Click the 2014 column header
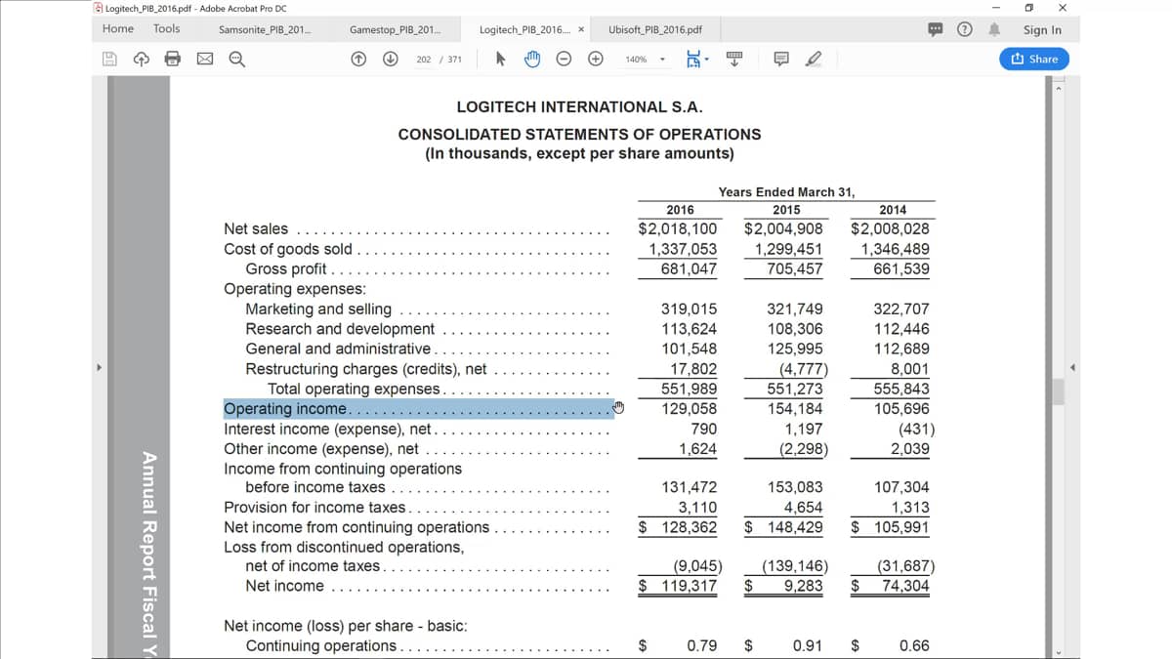The width and height of the screenshot is (1172, 659). click(893, 210)
